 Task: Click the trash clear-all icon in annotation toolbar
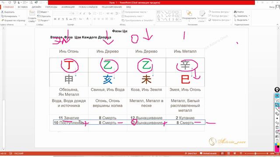pos(277,127)
